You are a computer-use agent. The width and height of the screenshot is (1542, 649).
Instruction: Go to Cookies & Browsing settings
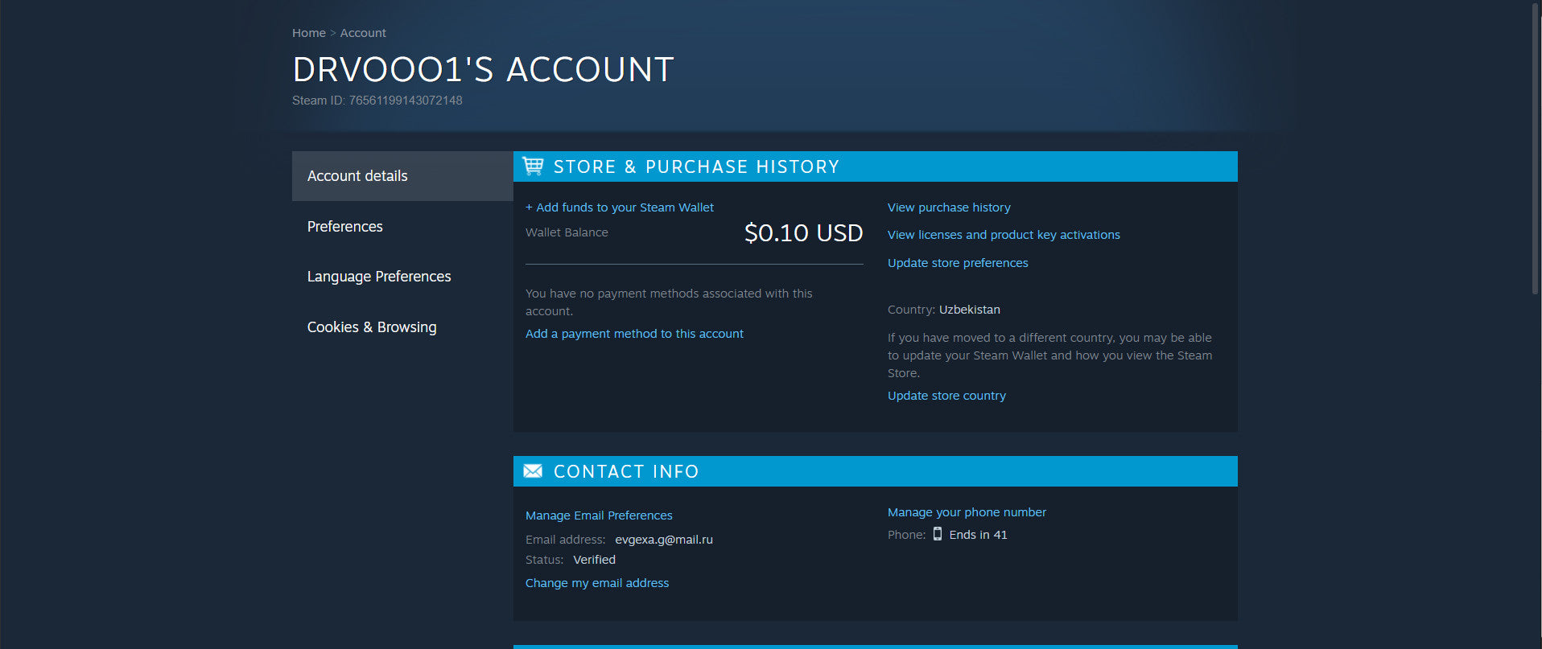(x=371, y=327)
